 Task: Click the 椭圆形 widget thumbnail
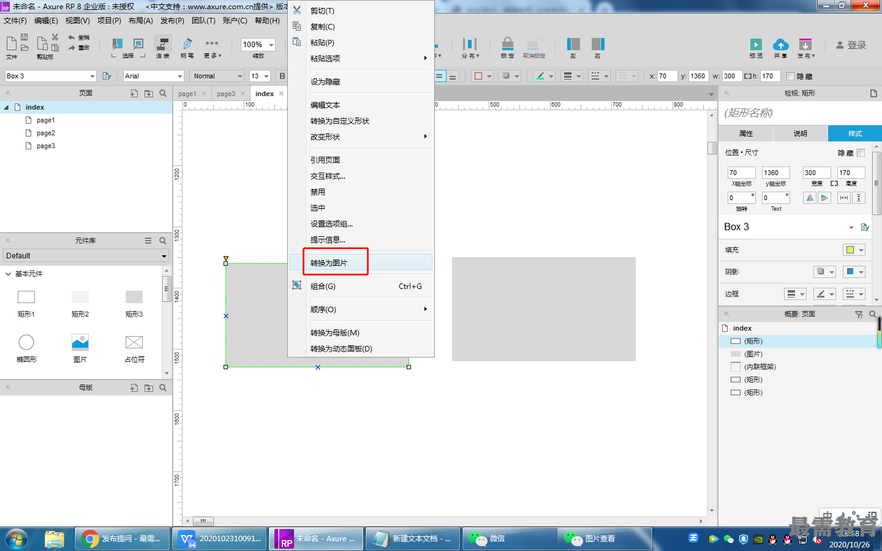[26, 342]
